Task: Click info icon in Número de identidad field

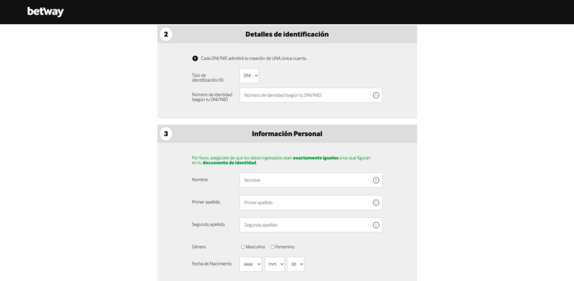Action: 376,95
